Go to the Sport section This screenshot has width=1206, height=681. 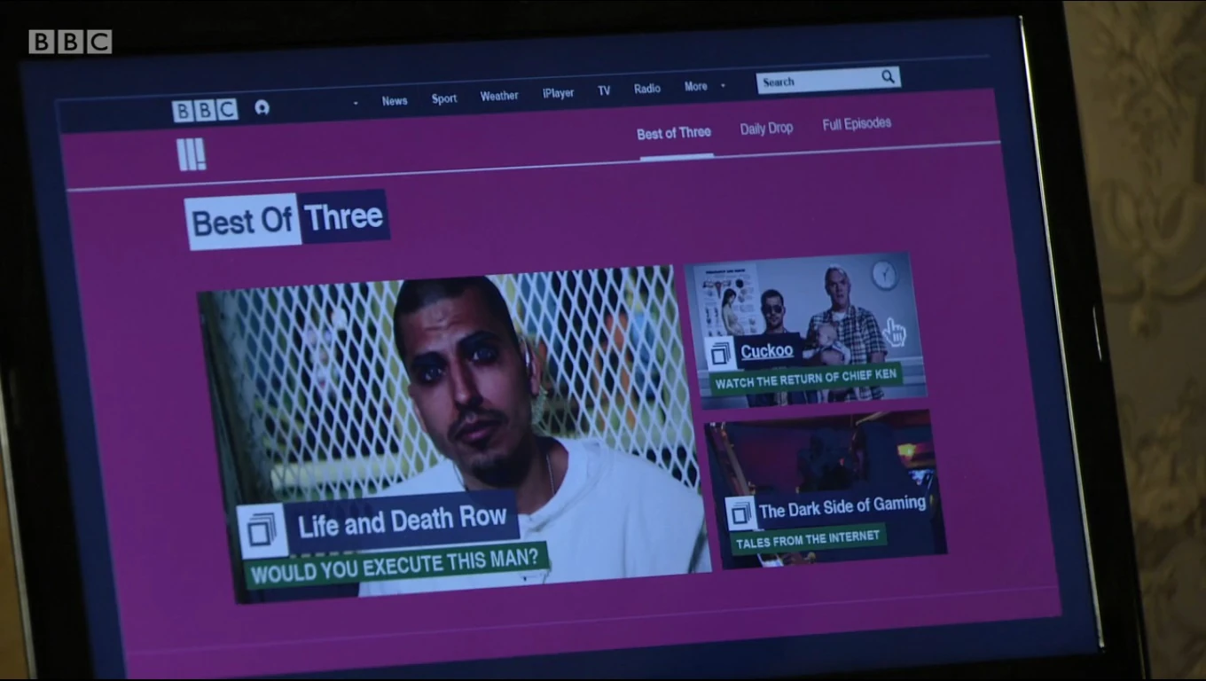tap(444, 98)
